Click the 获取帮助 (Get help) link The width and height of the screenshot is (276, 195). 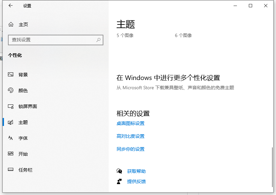pos(136,171)
